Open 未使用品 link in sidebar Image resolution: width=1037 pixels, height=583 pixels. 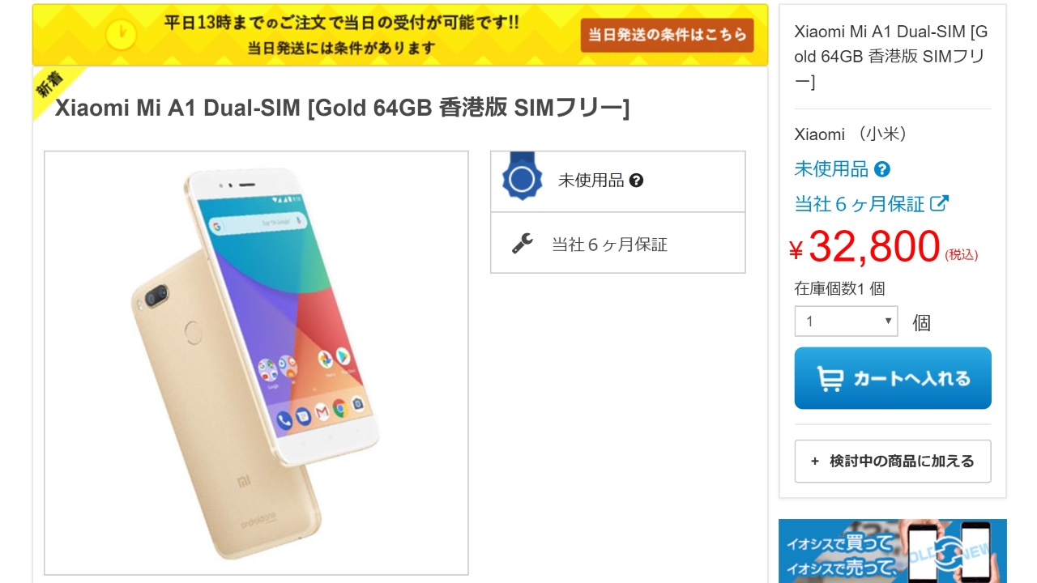pyautogui.click(x=831, y=169)
